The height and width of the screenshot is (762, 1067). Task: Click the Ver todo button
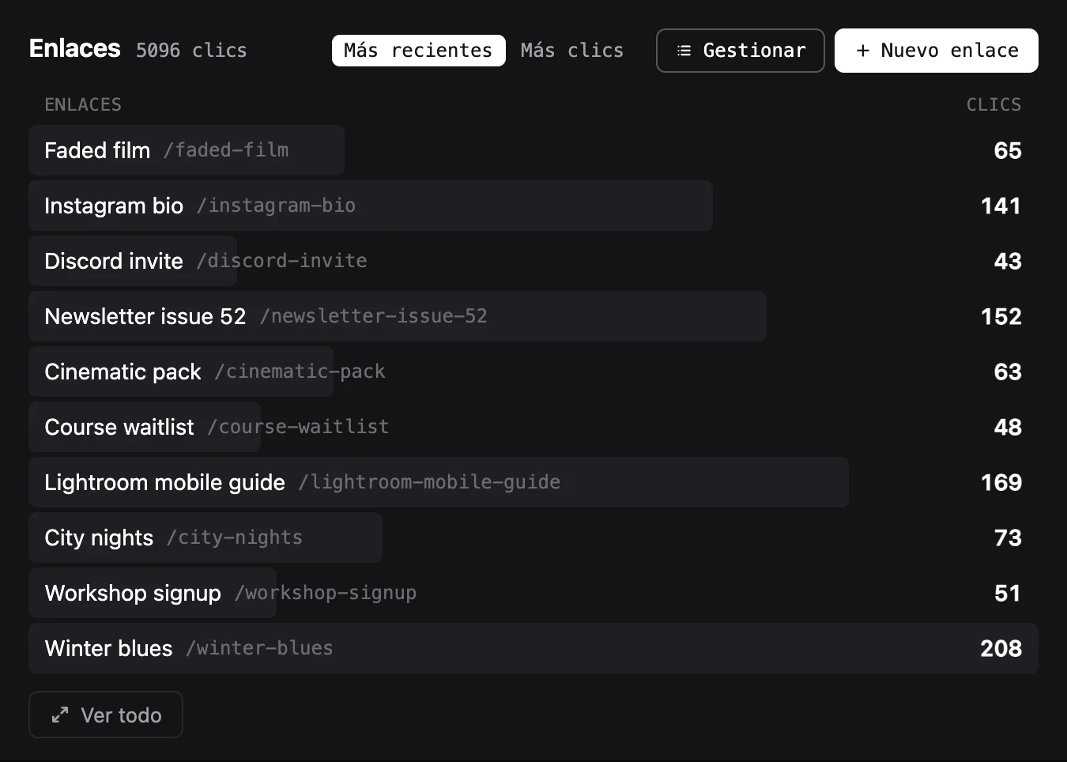106,715
